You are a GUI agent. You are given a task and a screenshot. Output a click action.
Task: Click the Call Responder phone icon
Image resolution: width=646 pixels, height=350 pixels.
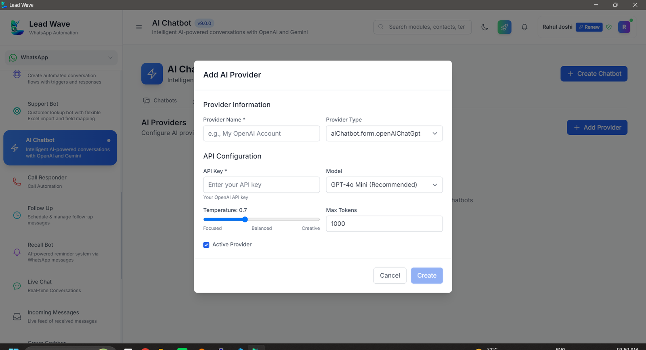click(17, 182)
